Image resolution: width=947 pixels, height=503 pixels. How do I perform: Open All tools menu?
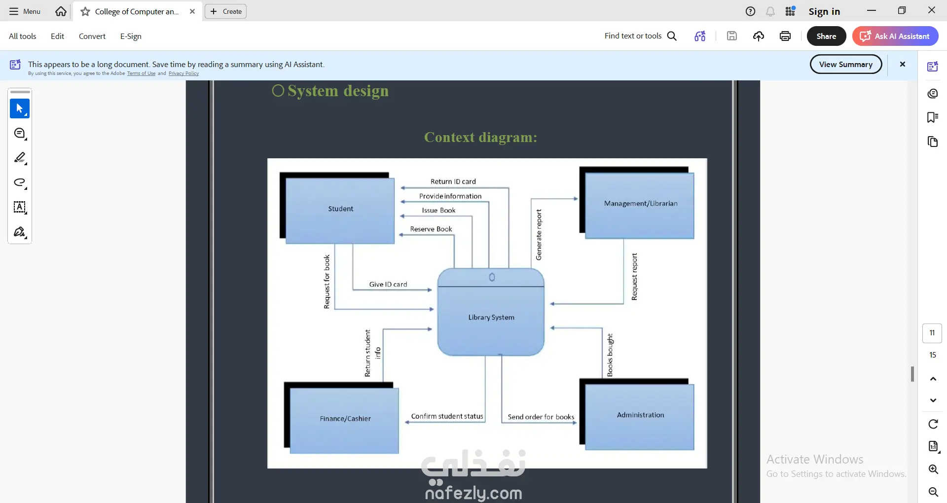[23, 36]
